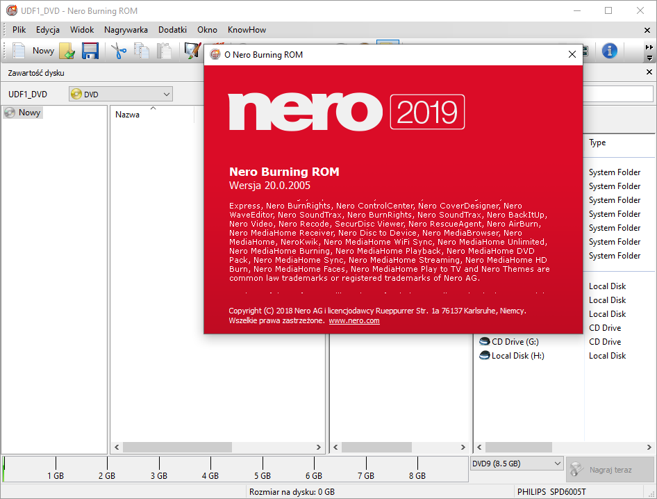Sort by the Nazwa column header

pyautogui.click(x=127, y=115)
